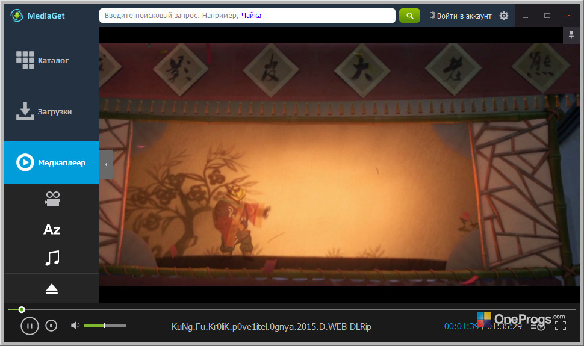The height and width of the screenshot is (346, 584).
Task: Click the file title KuNg.Fu.Kr0liK text
Action: [x=271, y=327]
